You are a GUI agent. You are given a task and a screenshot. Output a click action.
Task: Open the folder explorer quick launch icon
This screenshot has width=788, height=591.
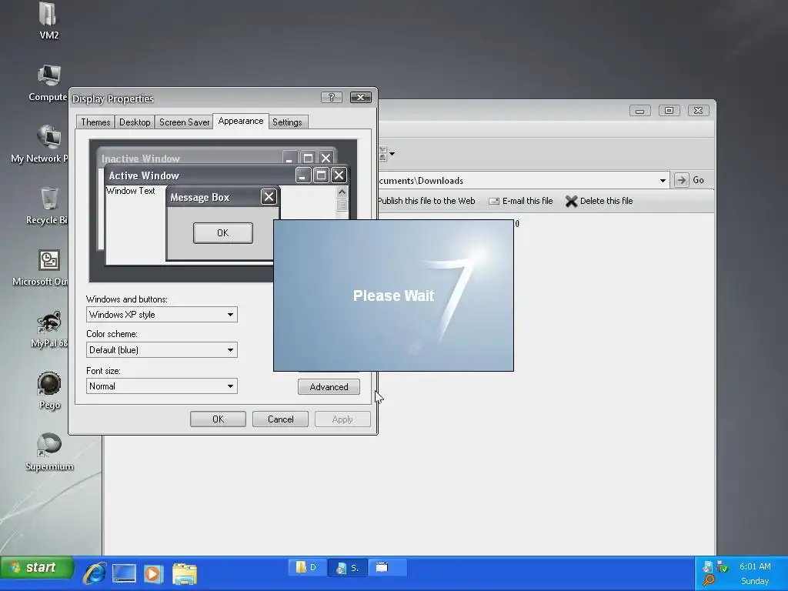point(185,573)
